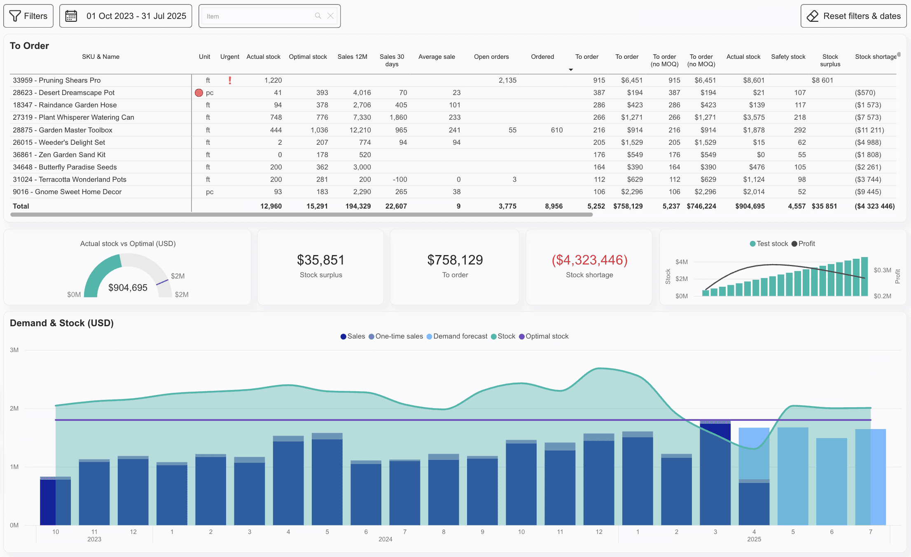Image resolution: width=911 pixels, height=557 pixels.
Task: Click the To order column sort arrow
Action: tap(571, 70)
